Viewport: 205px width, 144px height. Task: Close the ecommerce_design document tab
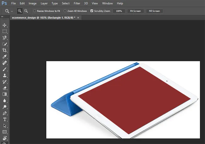[x=78, y=18]
